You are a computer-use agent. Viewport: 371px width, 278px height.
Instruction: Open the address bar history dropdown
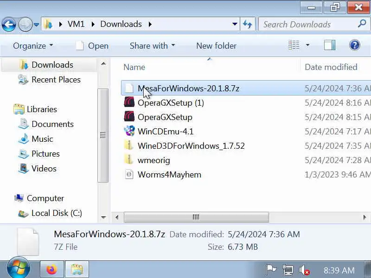(x=235, y=24)
